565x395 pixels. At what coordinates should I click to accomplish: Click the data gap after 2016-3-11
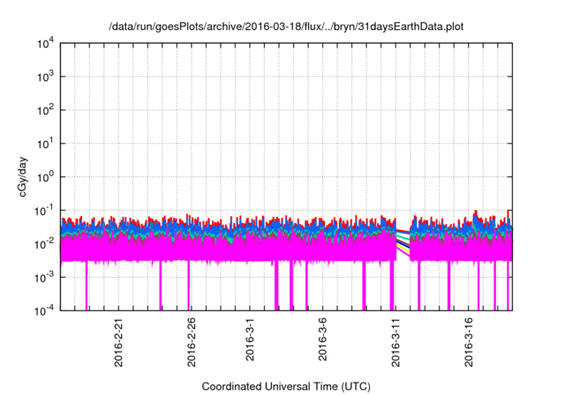403,242
